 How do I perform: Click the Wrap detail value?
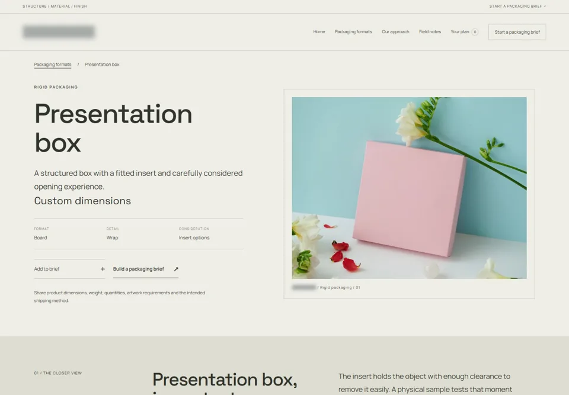pos(112,238)
